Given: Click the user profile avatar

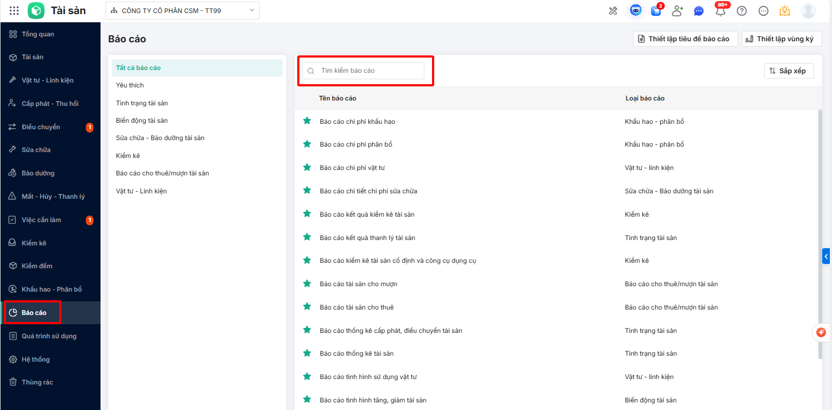Looking at the screenshot, I should pos(808,11).
